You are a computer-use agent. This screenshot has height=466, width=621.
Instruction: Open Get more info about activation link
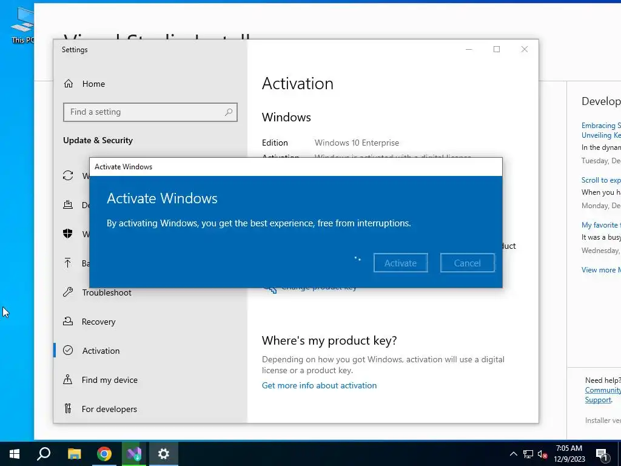point(319,385)
